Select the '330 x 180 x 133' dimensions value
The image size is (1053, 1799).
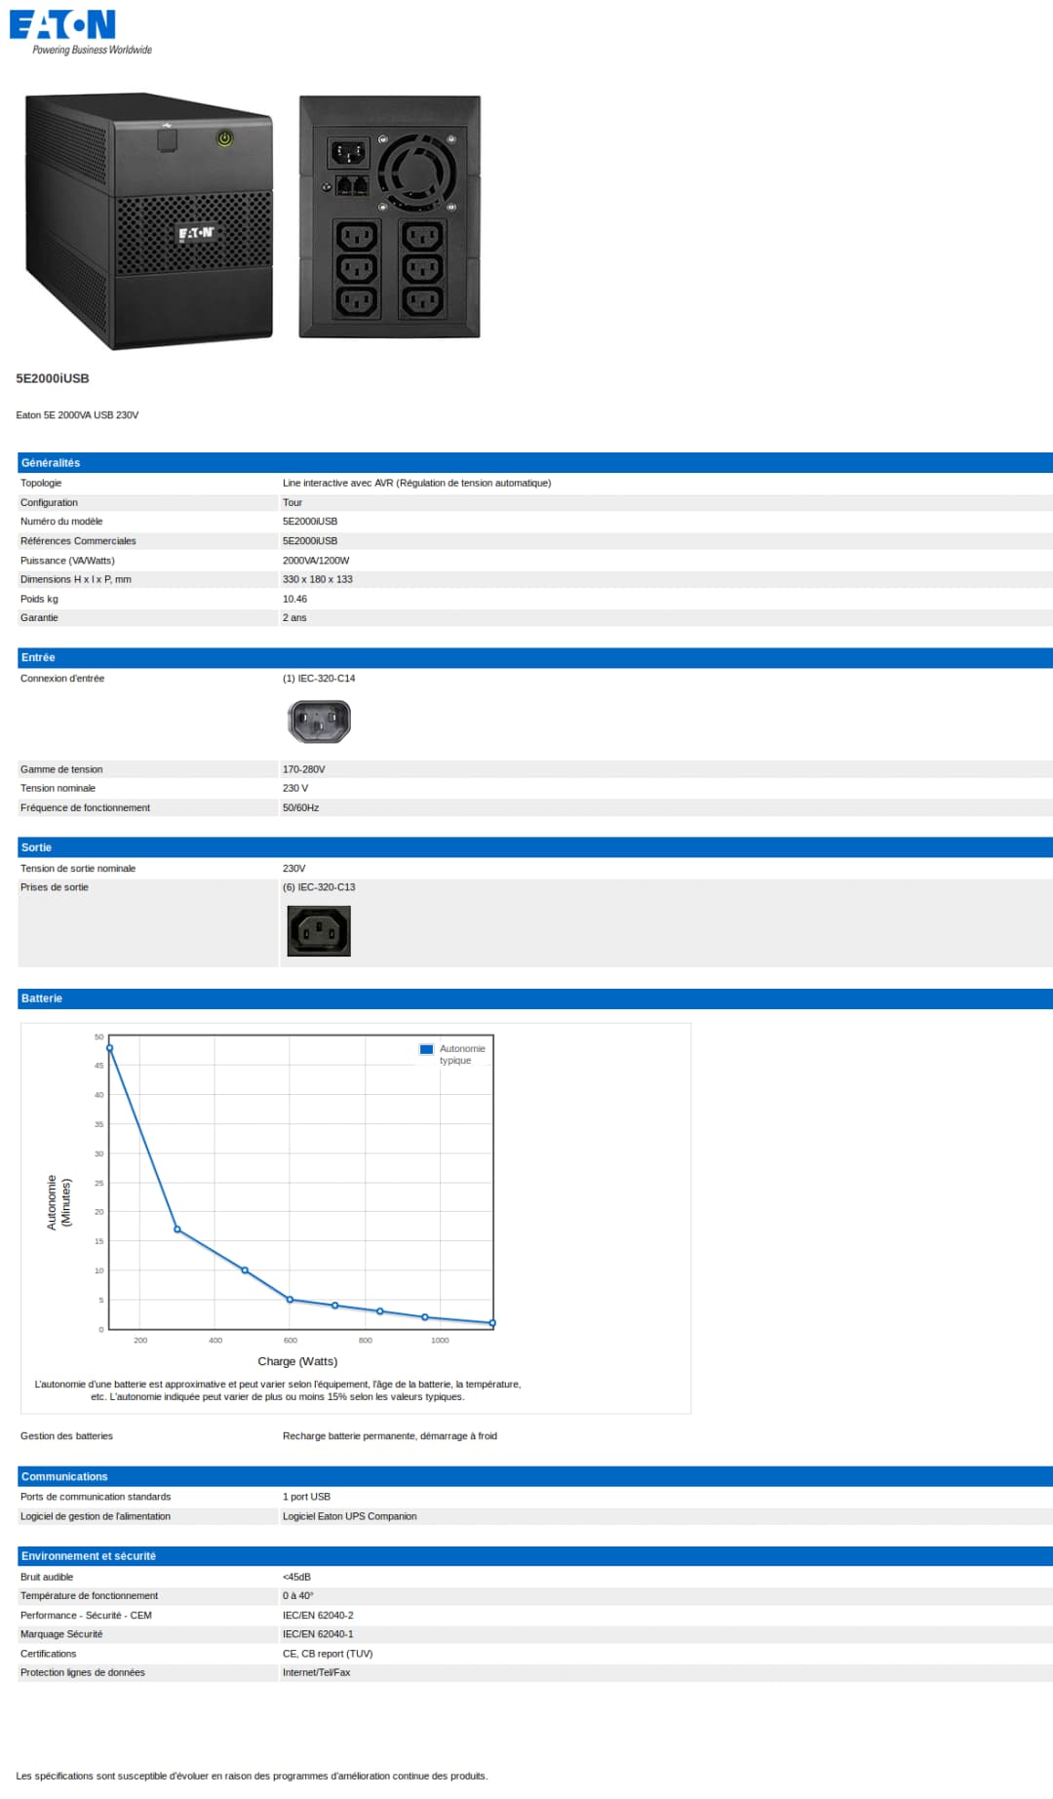[318, 579]
